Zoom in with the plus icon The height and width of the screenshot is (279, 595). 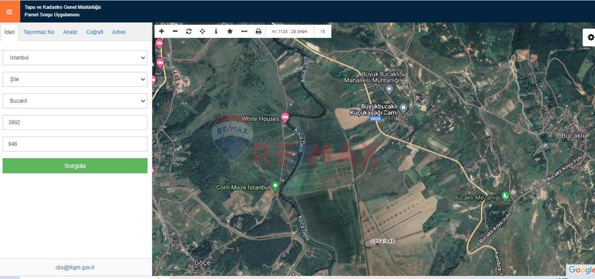click(x=162, y=31)
